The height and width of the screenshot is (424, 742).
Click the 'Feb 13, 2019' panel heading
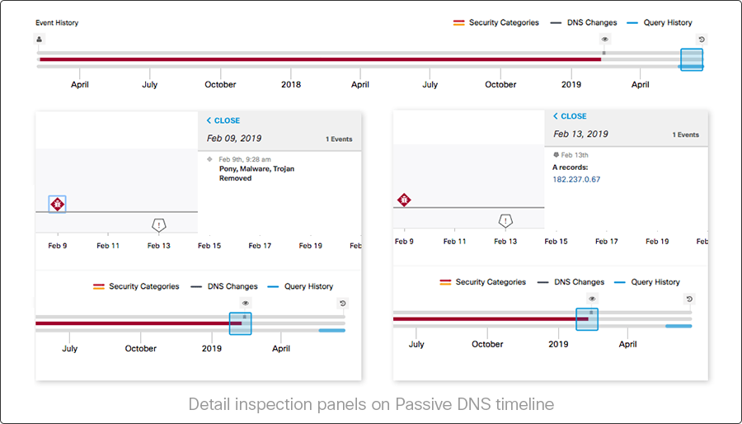tap(580, 134)
